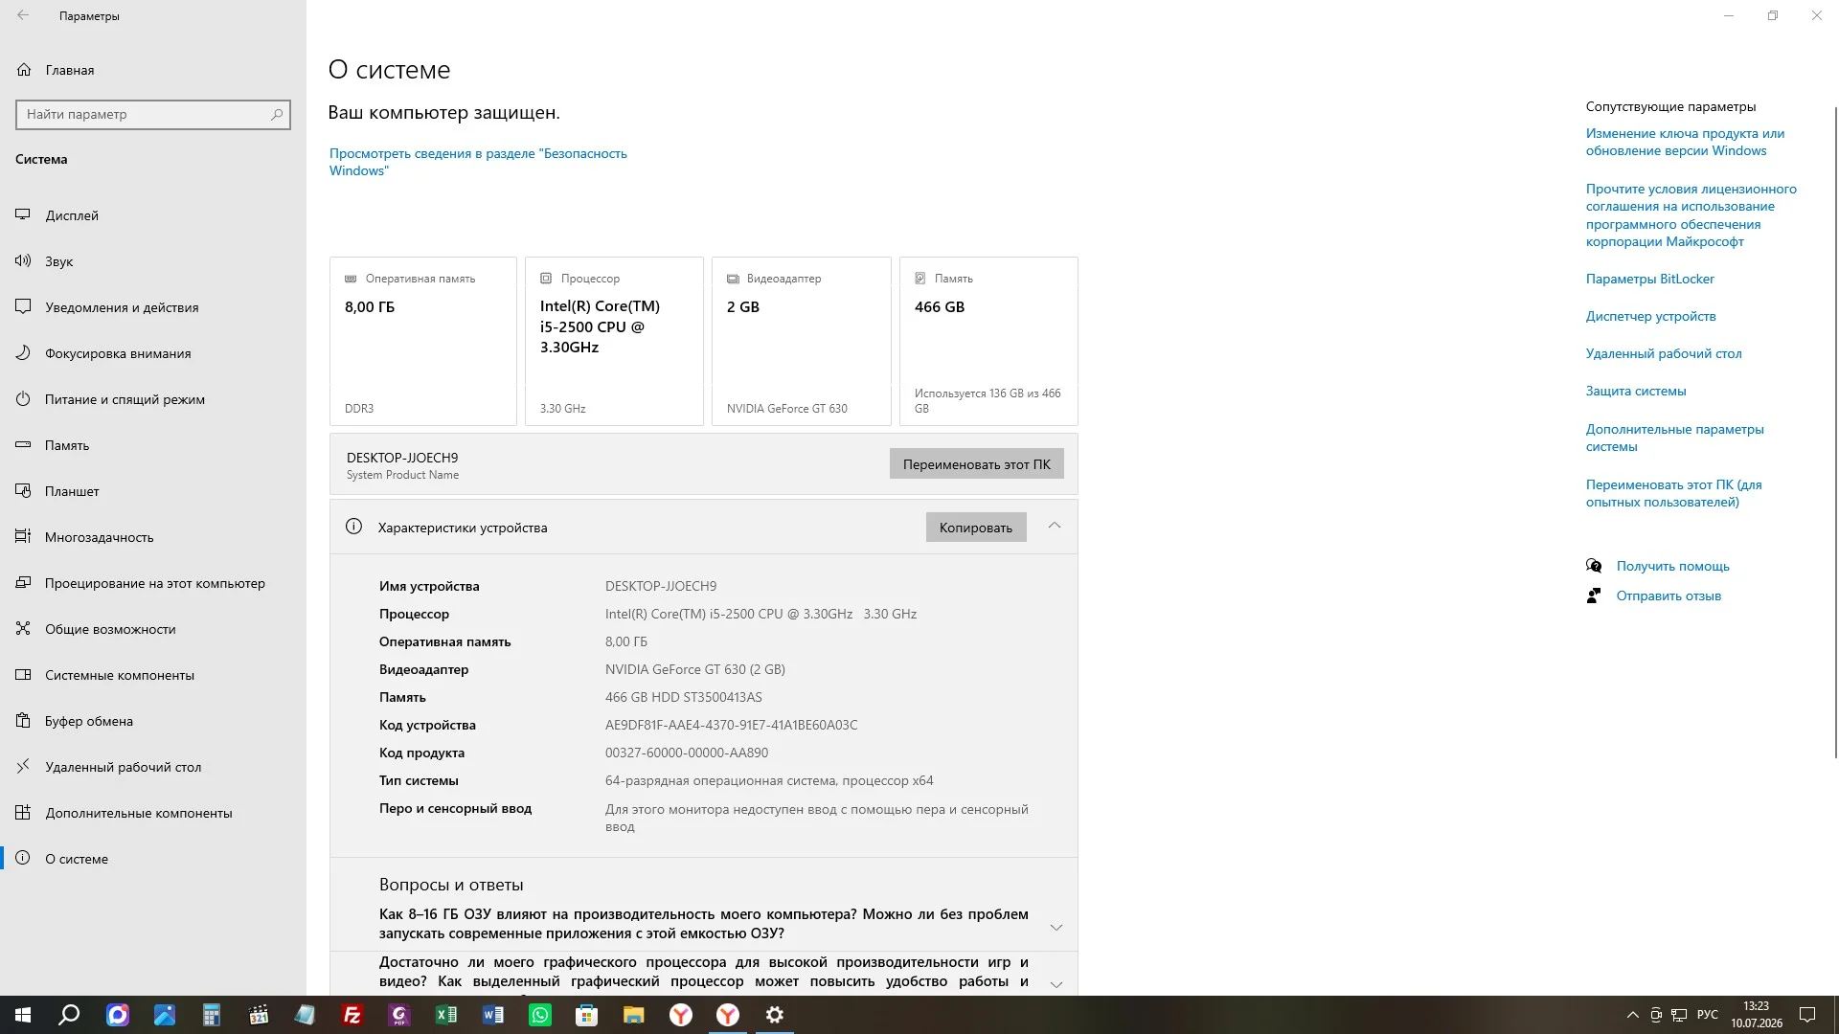Viewport: 1839px width, 1034px height.
Task: Launch Calculator from the taskbar
Action: [x=212, y=1015]
